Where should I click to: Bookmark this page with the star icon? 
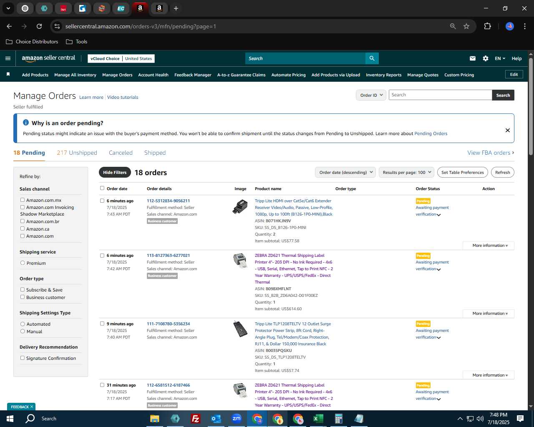466,26
